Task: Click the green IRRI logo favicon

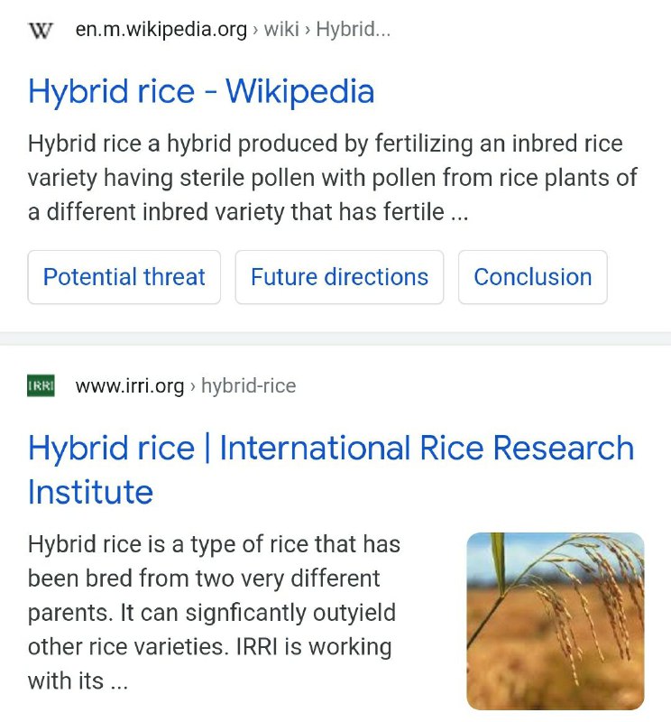Action: click(41, 386)
